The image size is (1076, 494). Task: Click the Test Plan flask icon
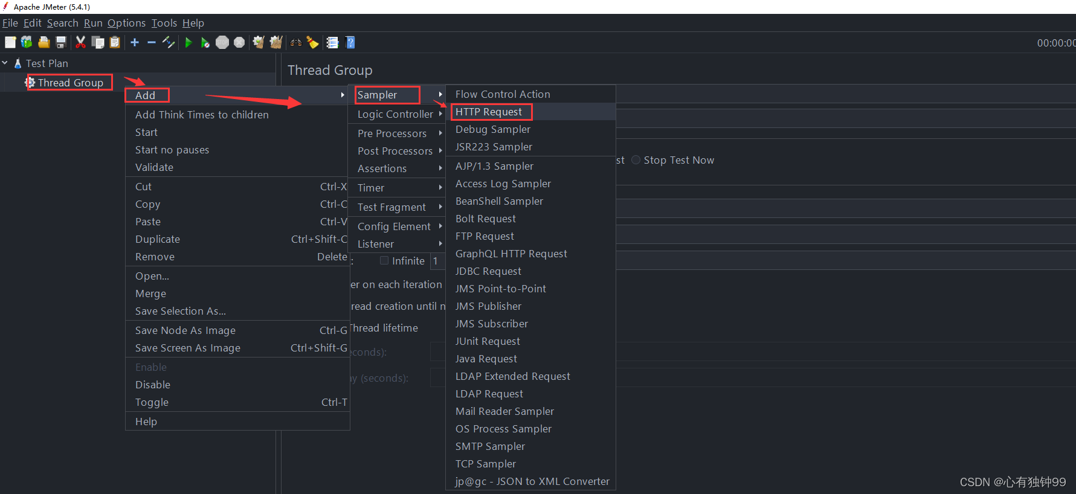[18, 63]
